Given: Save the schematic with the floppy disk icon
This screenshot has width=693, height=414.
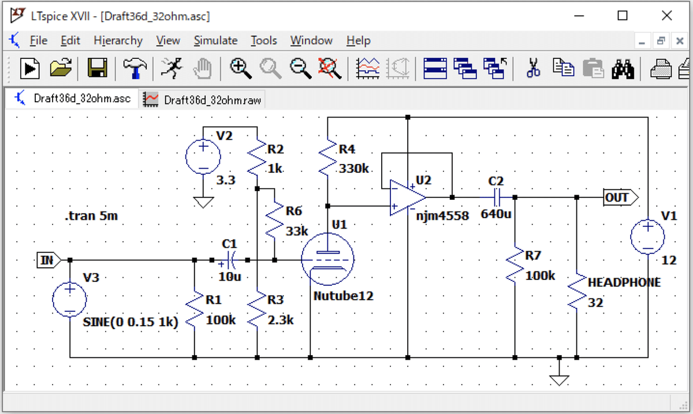Looking at the screenshot, I should [x=98, y=68].
